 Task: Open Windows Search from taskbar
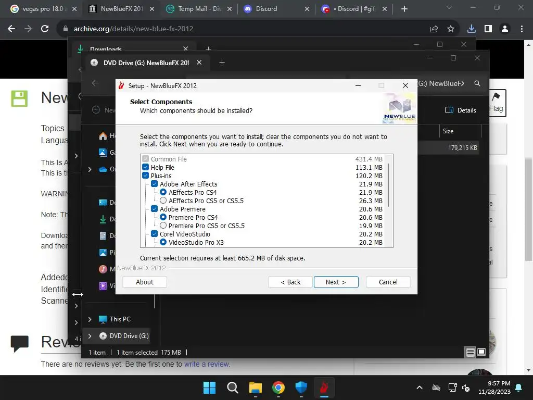click(x=233, y=387)
